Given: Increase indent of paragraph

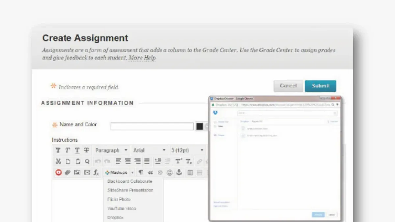Looking at the screenshot, I should 158,161.
